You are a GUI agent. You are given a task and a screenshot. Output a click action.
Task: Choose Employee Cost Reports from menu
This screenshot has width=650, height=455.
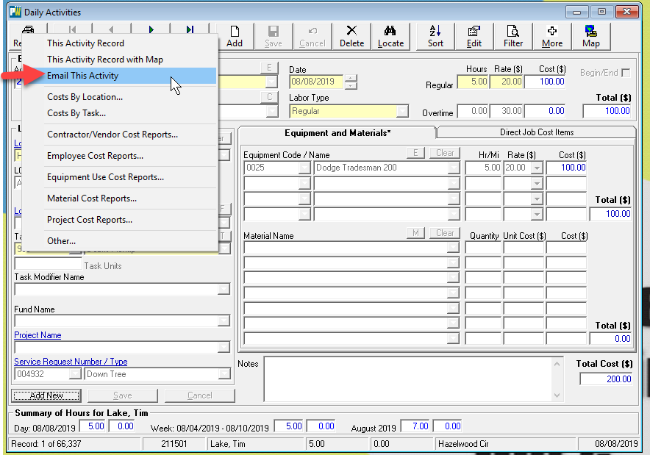[x=95, y=156]
